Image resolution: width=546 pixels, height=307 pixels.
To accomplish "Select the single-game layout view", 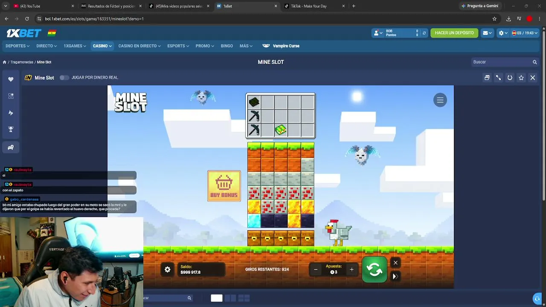I will (x=216, y=298).
